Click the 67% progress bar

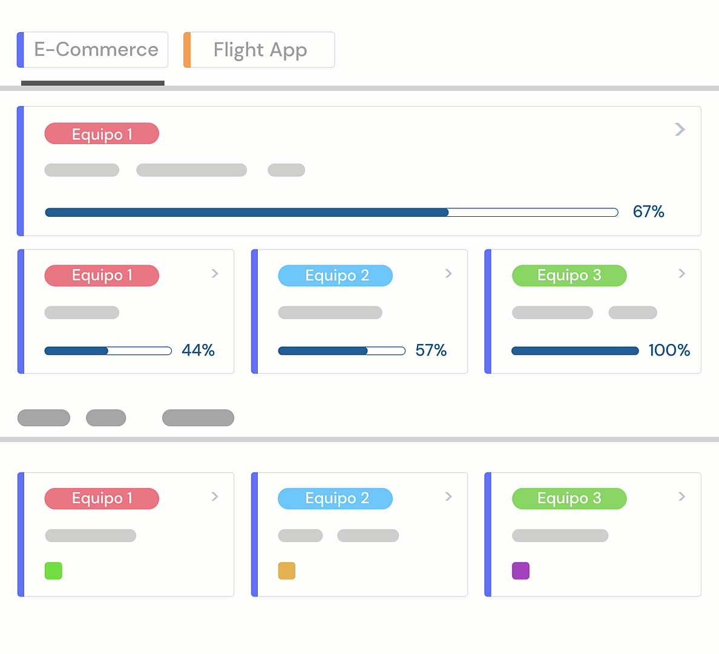coord(332,213)
